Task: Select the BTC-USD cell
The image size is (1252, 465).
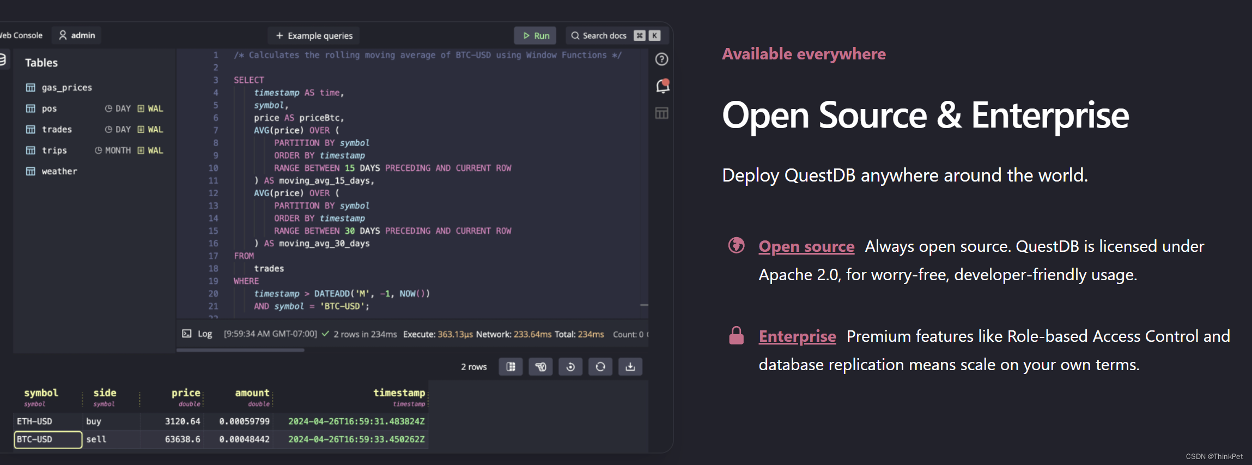Action: click(48, 439)
